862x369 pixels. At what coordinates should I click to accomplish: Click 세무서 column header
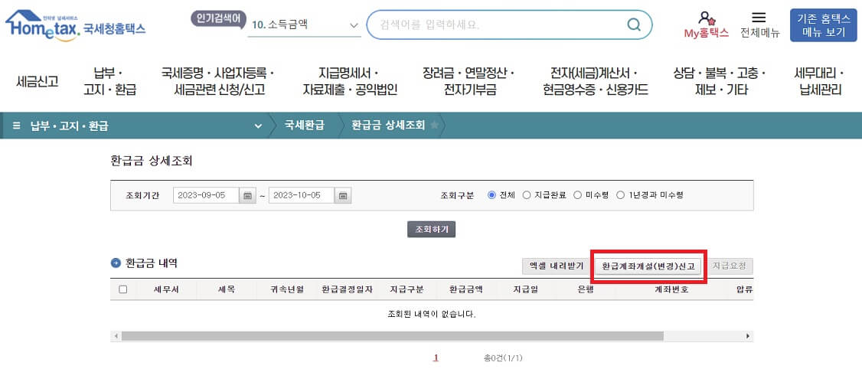pyautogui.click(x=165, y=289)
